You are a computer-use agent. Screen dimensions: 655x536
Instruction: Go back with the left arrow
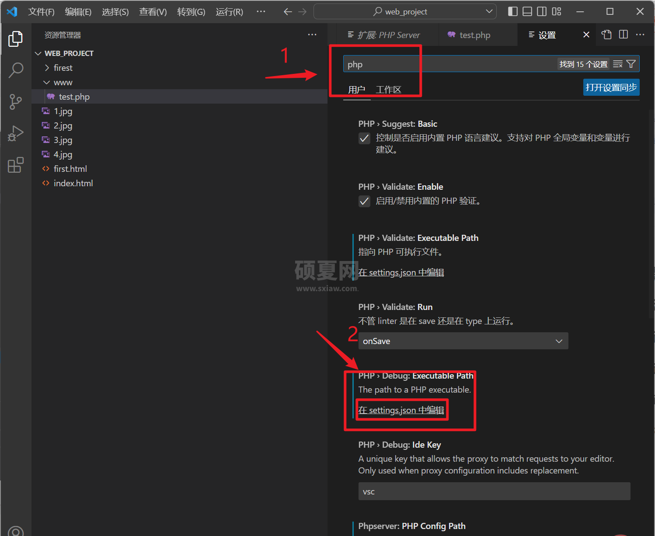point(288,12)
